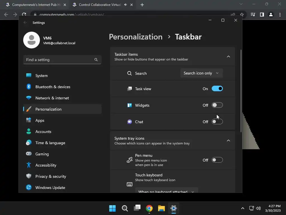This screenshot has width=286, height=215.
Task: Open Gaming settings category
Action: pyautogui.click(x=62, y=154)
